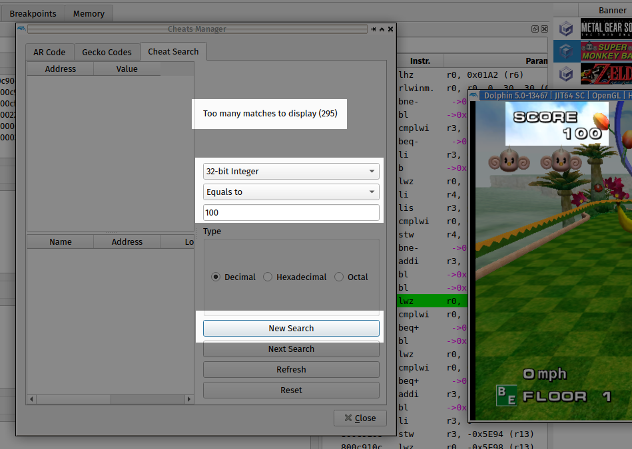
Task: Switch to the Memory tab
Action: (x=89, y=14)
